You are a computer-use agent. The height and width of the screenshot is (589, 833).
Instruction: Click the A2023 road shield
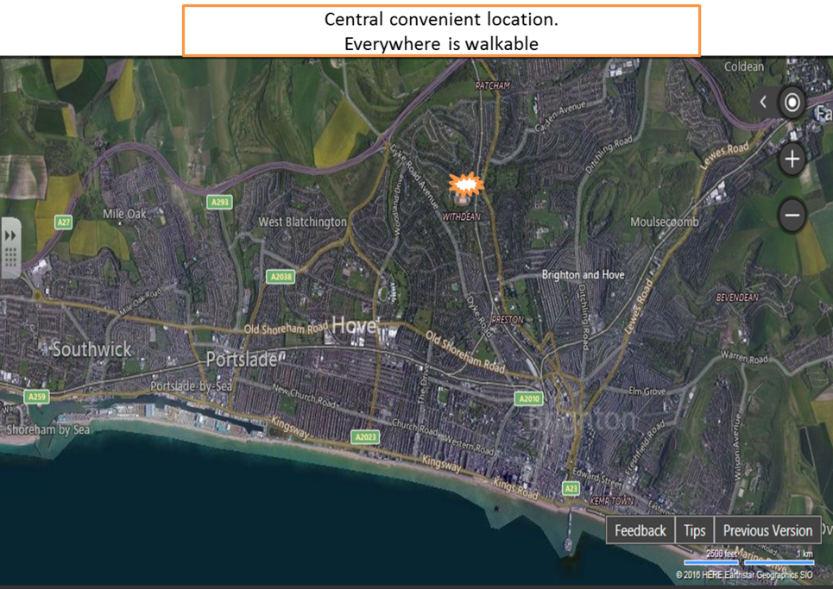pyautogui.click(x=365, y=436)
